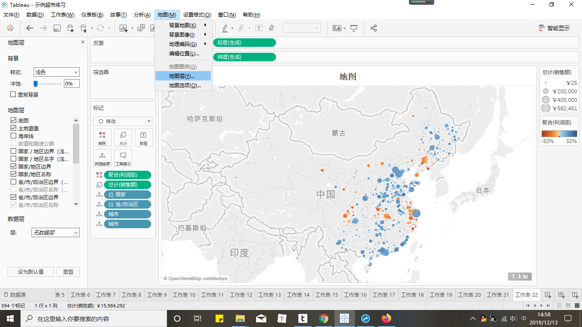Toggle the 重复背景 checkbox
The image size is (582, 327).
[13, 95]
